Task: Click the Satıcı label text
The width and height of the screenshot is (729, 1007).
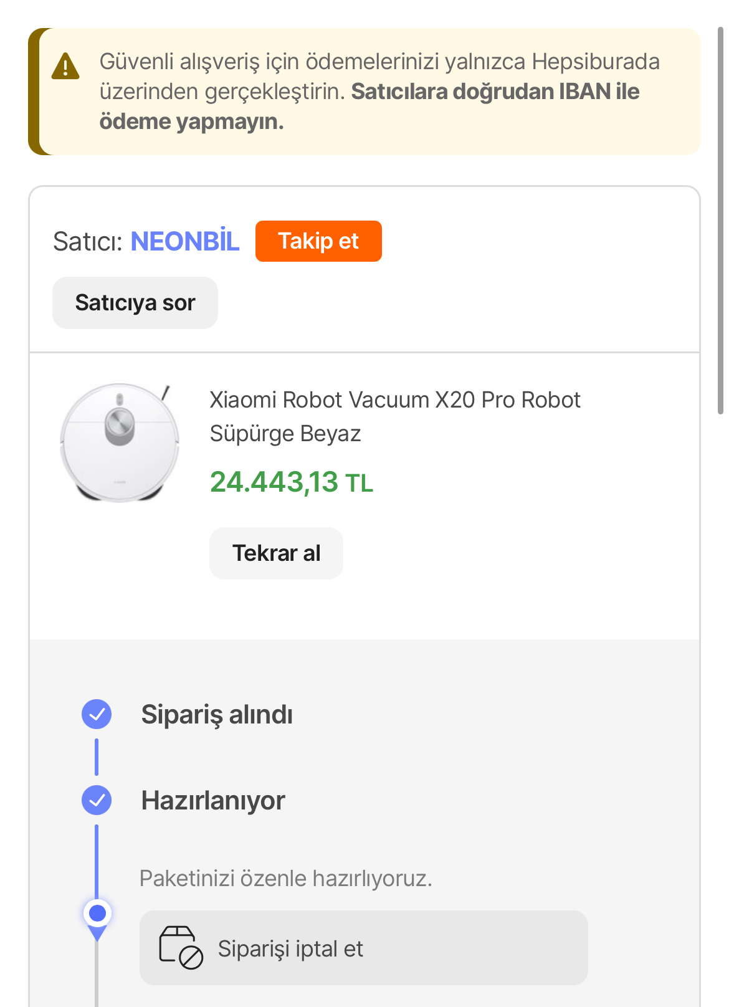Action: (x=88, y=241)
